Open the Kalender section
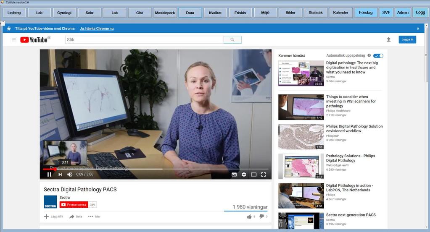 point(340,13)
